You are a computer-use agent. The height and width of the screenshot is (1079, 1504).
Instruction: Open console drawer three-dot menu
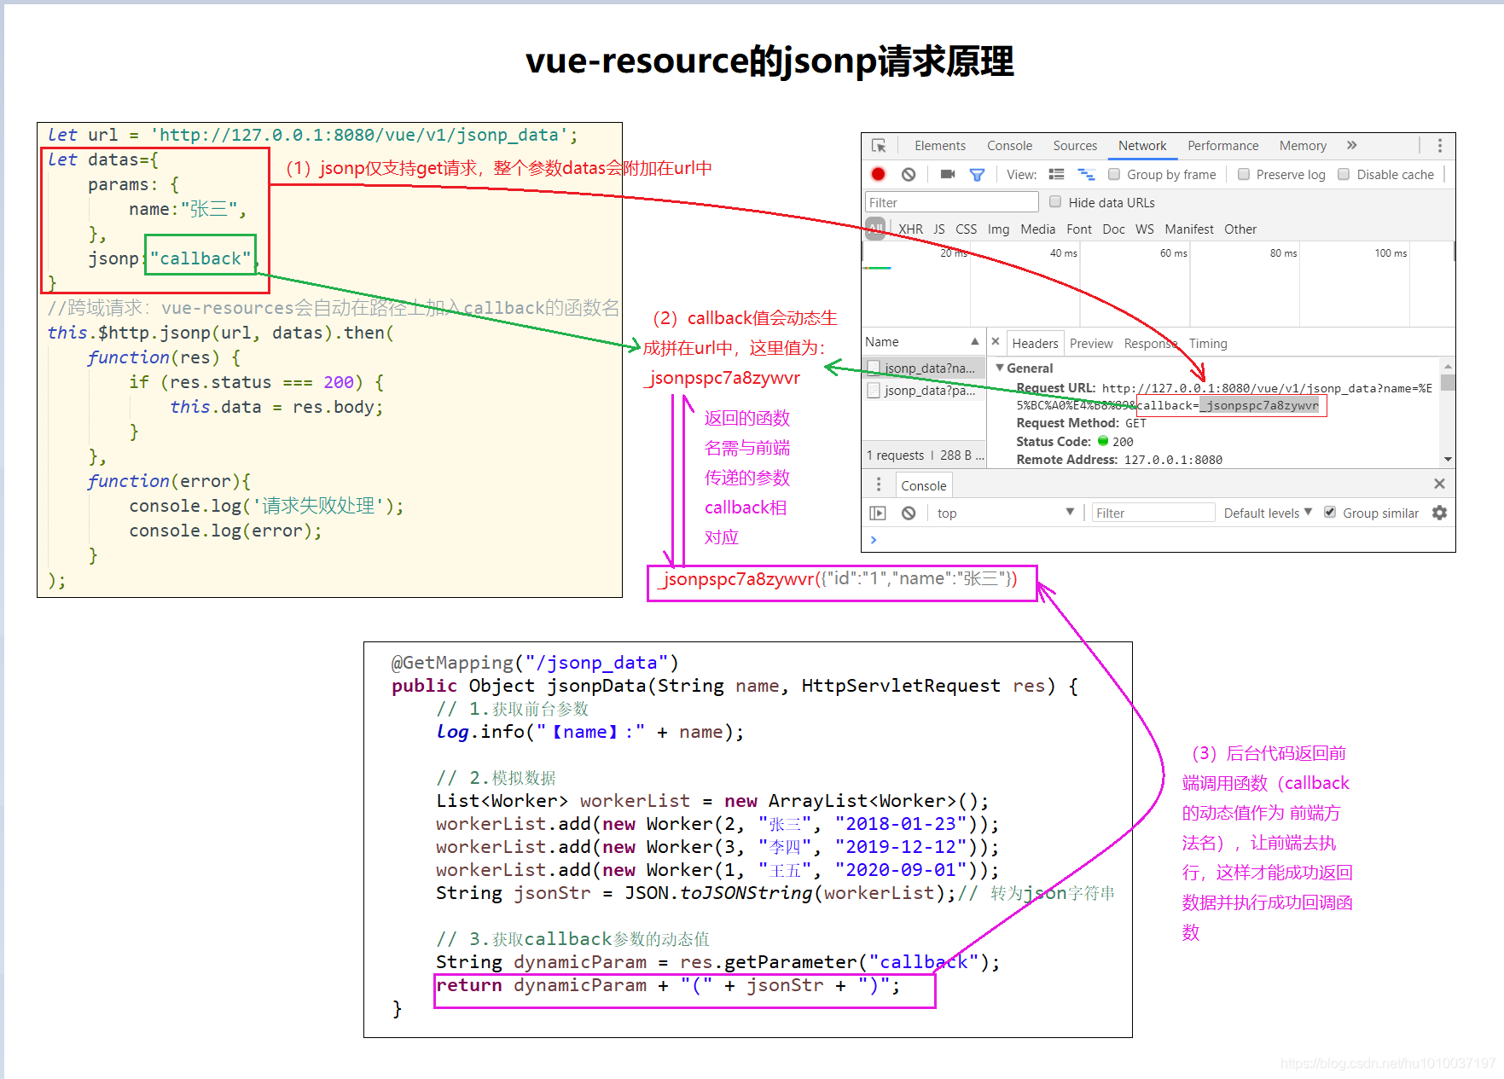(879, 484)
